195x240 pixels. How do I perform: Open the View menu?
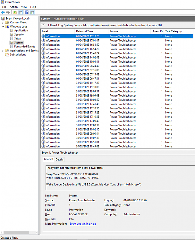tap(24, 7)
